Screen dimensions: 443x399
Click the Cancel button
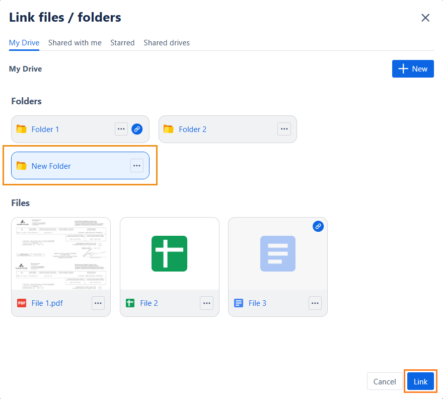point(385,382)
